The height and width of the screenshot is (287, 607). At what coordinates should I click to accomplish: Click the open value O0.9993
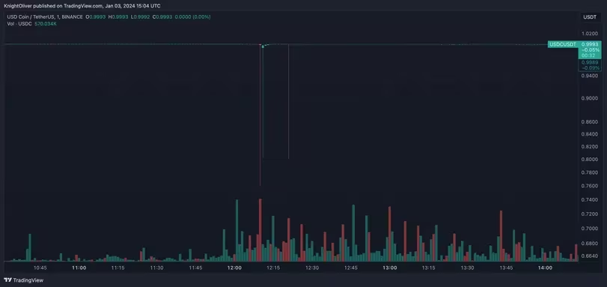coord(96,17)
